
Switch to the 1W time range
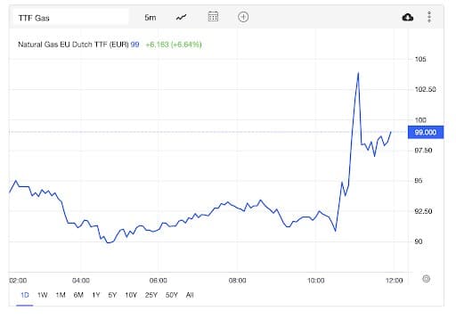[42, 295]
